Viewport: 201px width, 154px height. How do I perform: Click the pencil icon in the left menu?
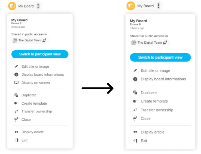[x=16, y=66]
